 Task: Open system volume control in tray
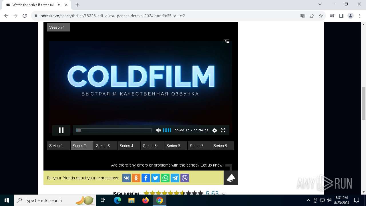click(x=329, y=200)
